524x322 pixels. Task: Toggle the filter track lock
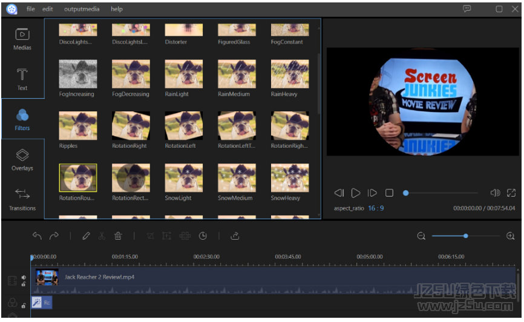coord(24,305)
